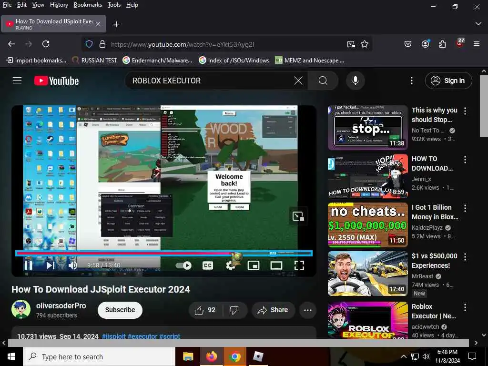Open the Edit menu
488x366 pixels.
[x=22, y=5]
